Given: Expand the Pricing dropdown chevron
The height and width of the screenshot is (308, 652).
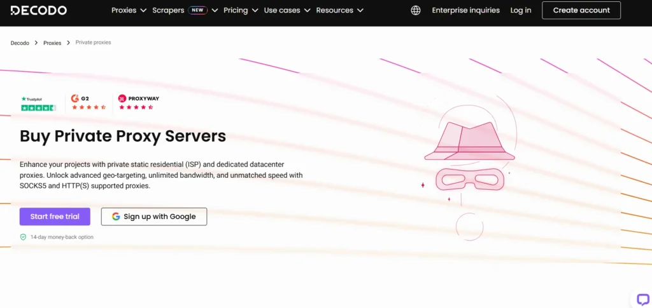Looking at the screenshot, I should (255, 10).
